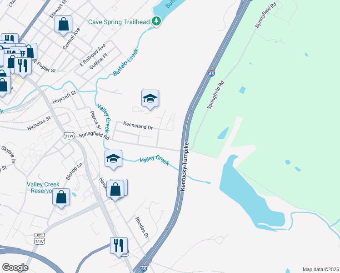Click the Kentucky Turnpike road label
Image resolution: width=340 pixels, height=273 pixels.
185,167
